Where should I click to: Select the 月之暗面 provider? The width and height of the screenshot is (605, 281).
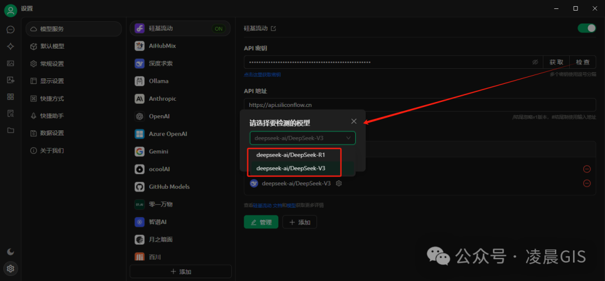coord(180,240)
